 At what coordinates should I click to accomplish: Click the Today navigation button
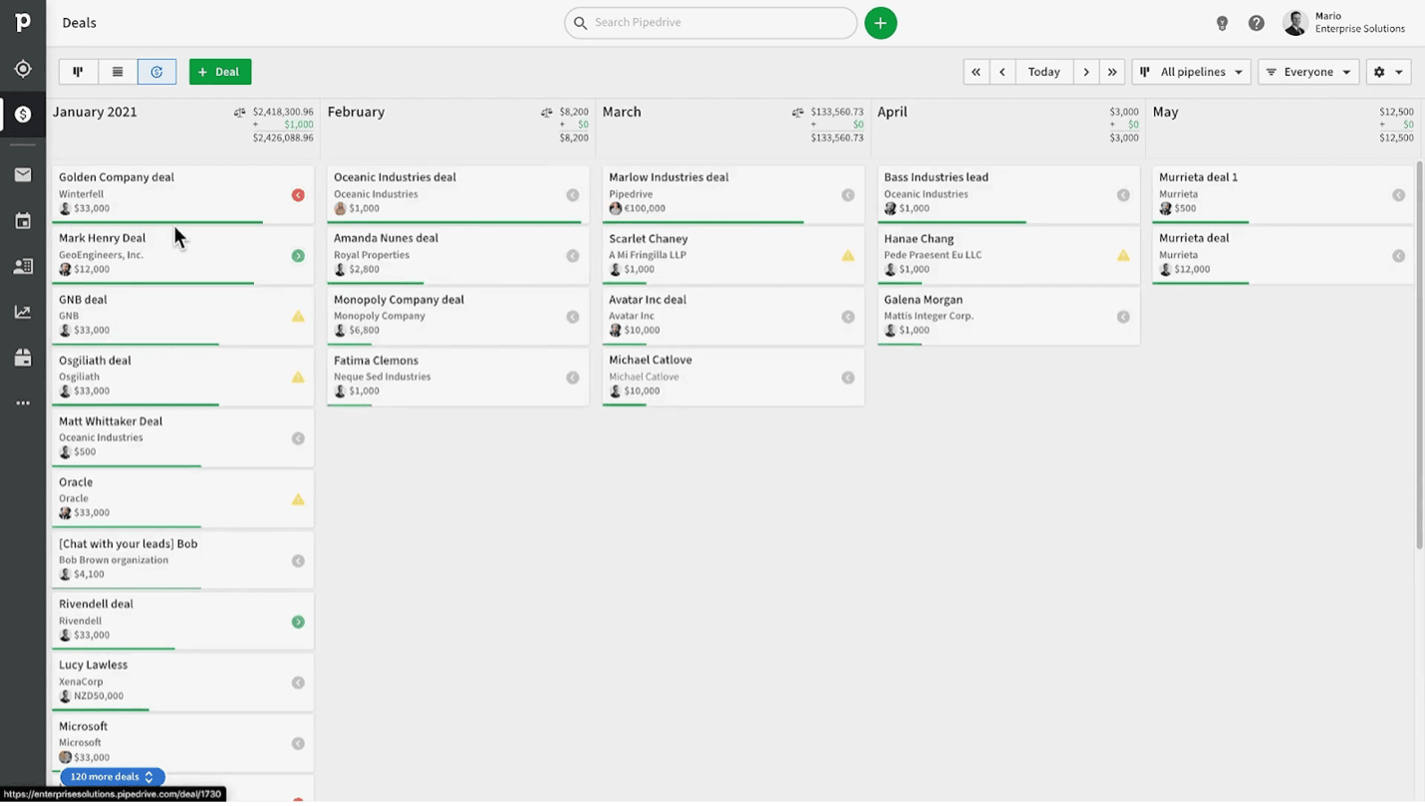[x=1043, y=71]
